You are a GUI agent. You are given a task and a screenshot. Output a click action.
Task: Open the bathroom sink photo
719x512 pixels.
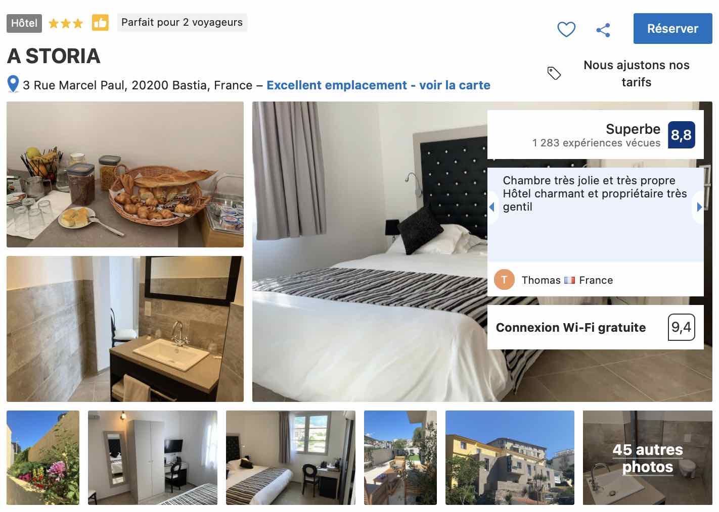[125, 329]
